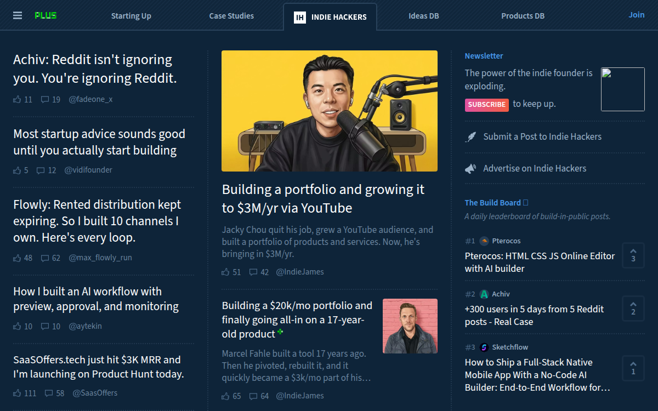Click the Join link

(x=637, y=15)
